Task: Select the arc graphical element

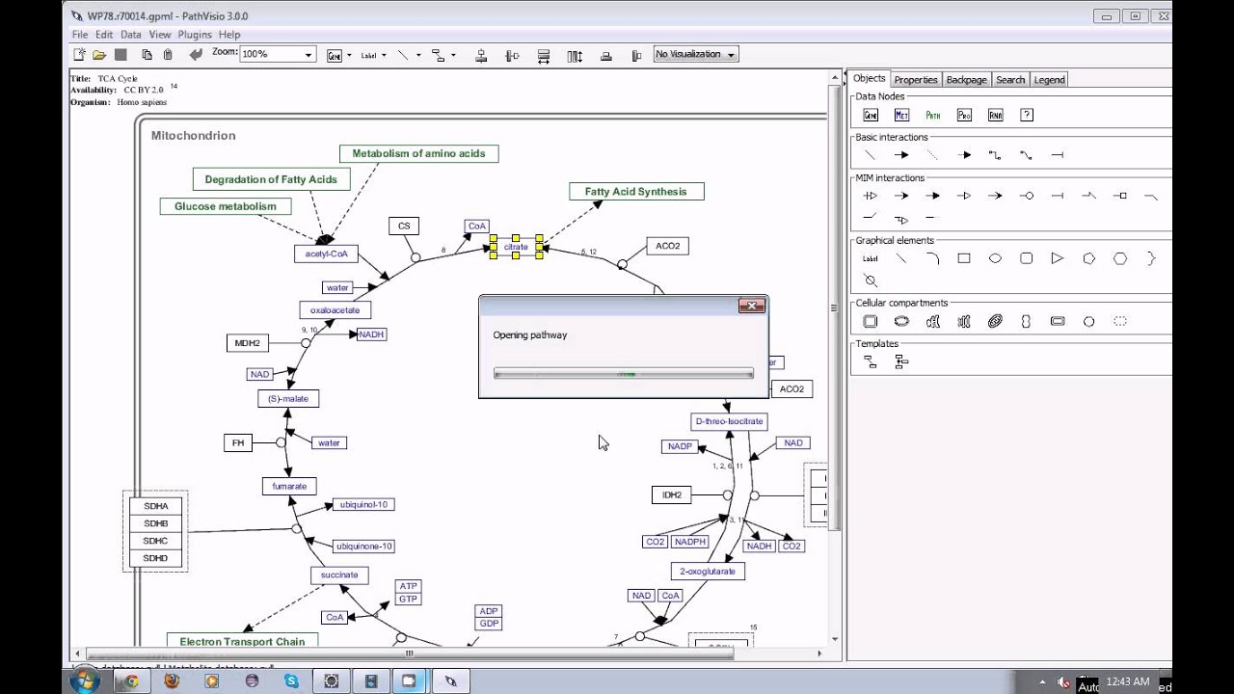Action: click(x=933, y=258)
